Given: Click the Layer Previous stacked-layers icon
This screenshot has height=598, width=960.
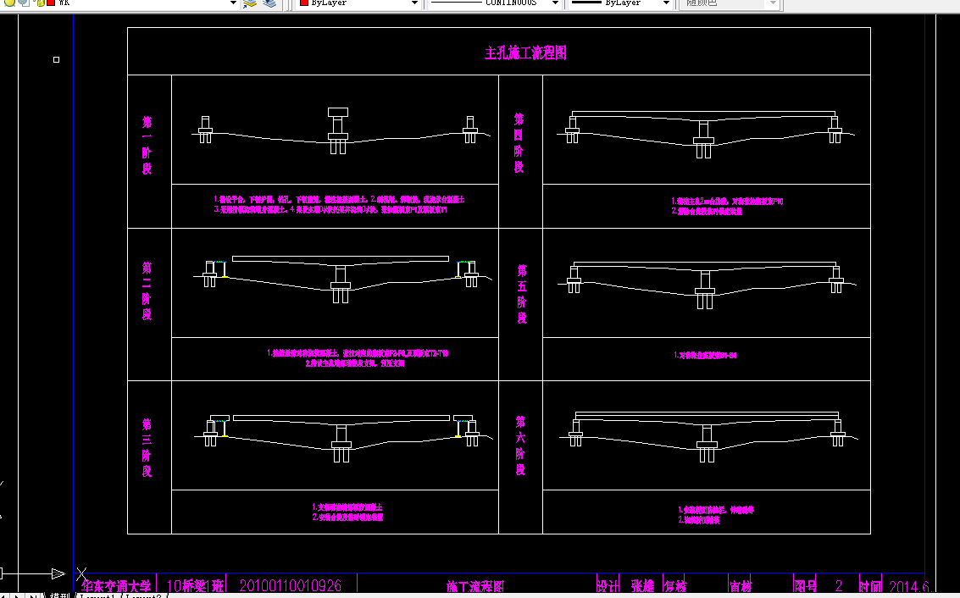Looking at the screenshot, I should (270, 3).
